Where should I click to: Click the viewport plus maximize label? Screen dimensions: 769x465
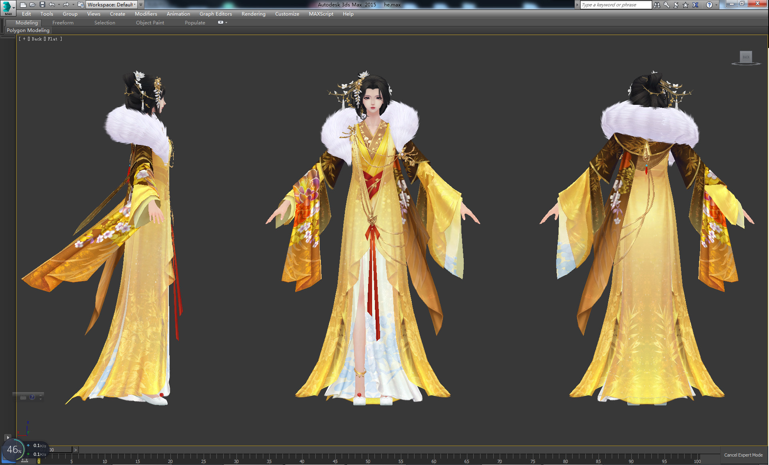(x=24, y=39)
